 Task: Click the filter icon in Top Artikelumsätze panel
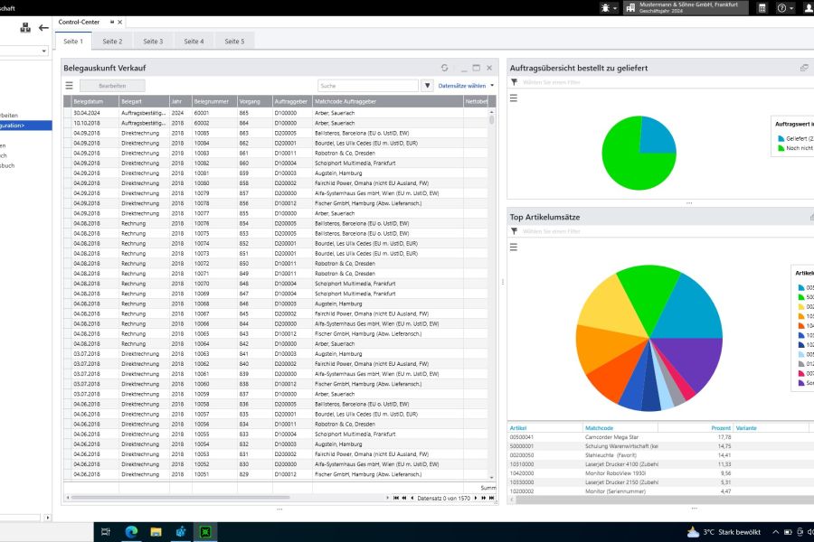coord(514,231)
